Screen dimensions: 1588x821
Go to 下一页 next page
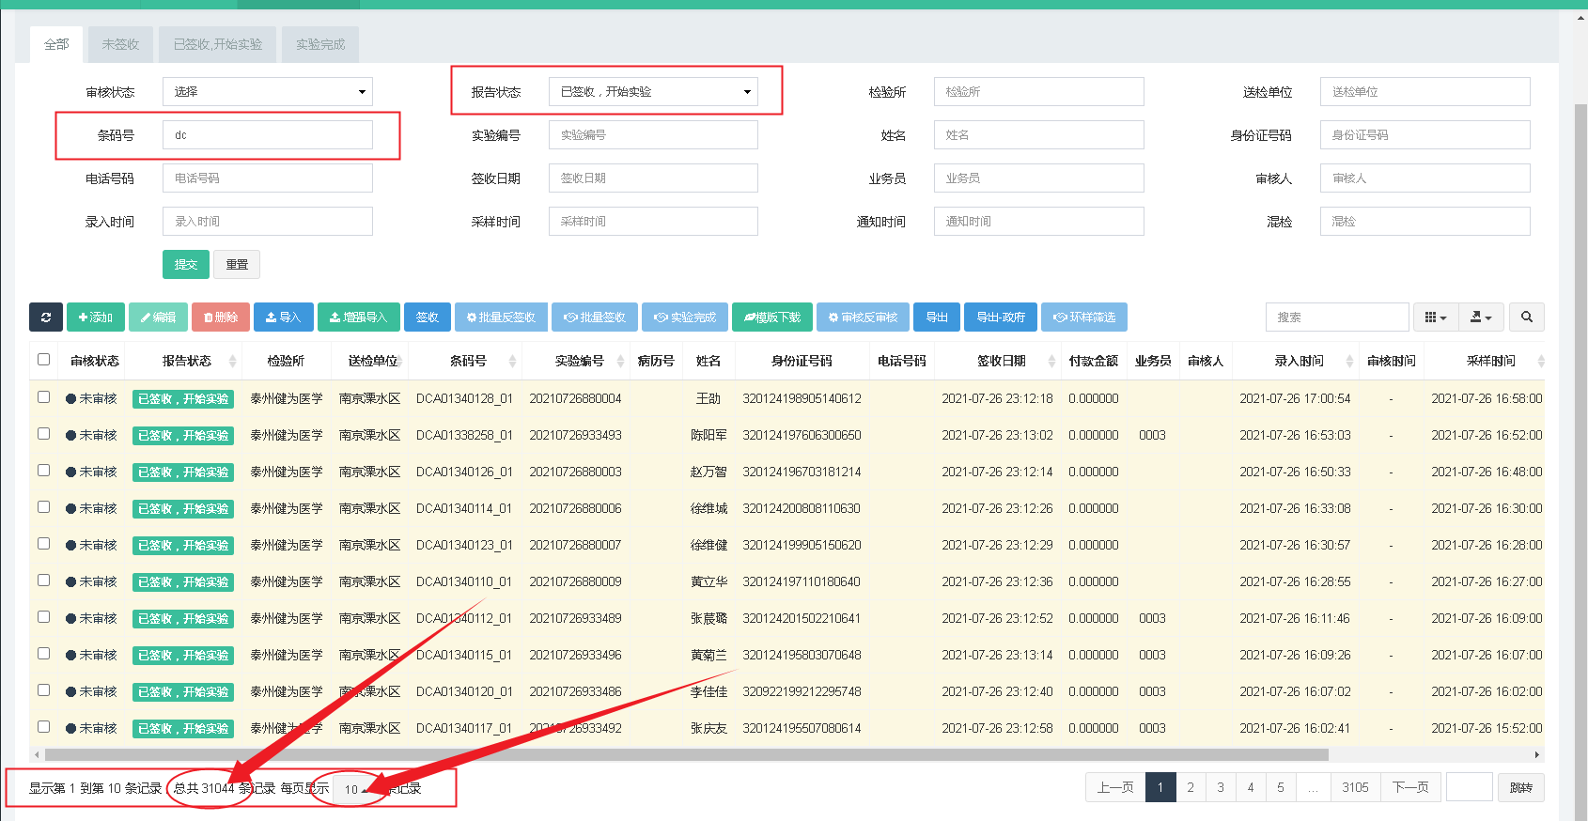1410,787
